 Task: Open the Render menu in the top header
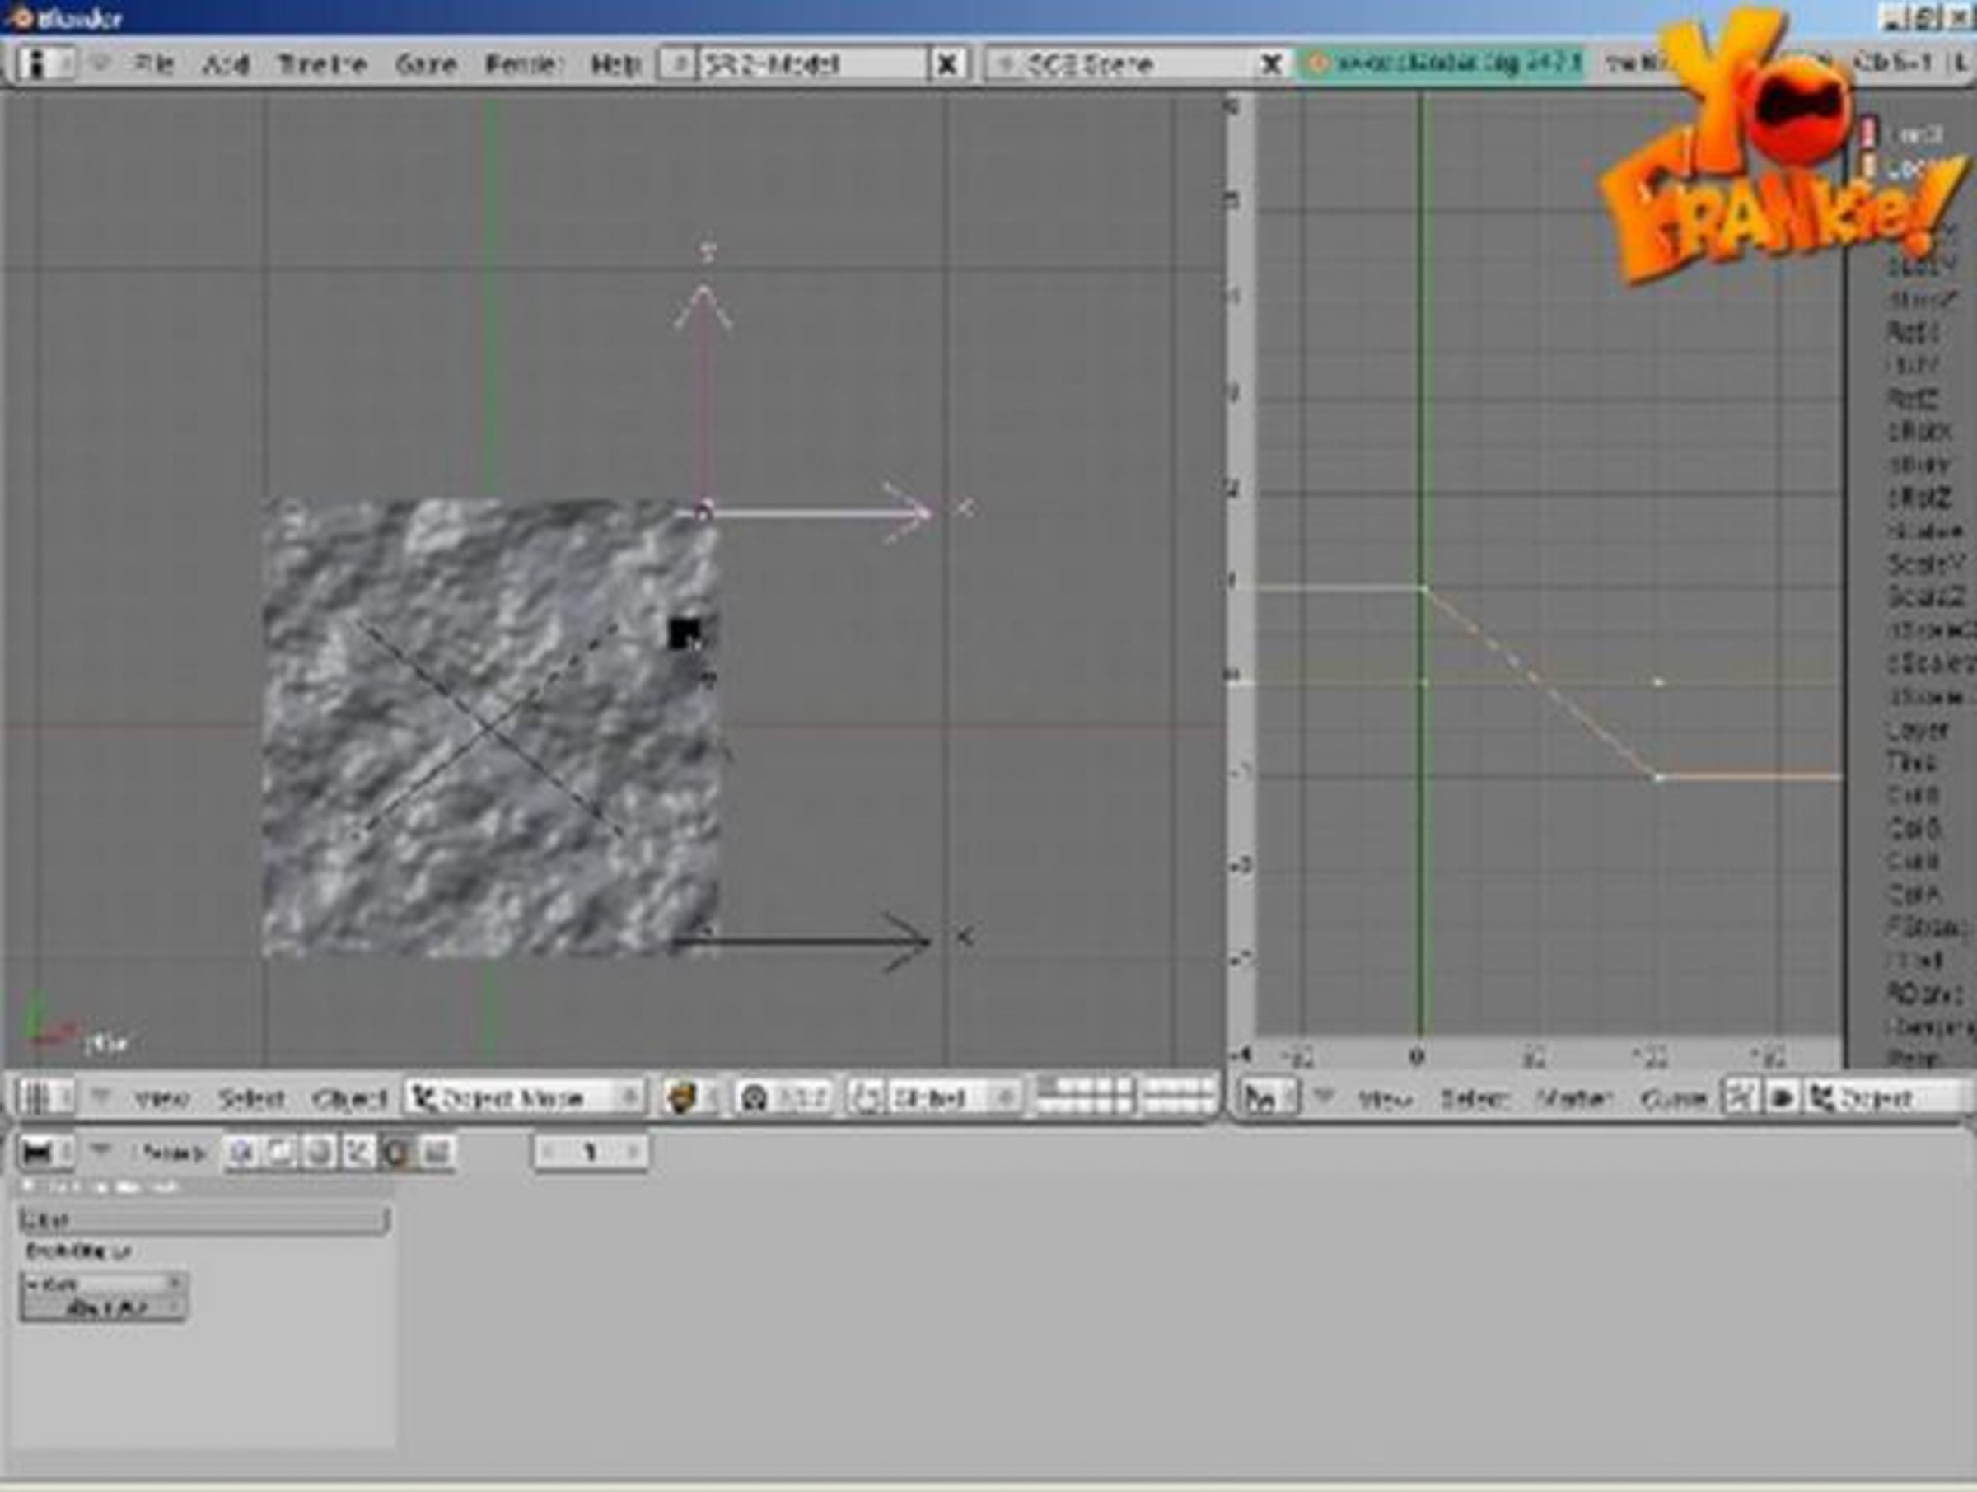tap(524, 63)
